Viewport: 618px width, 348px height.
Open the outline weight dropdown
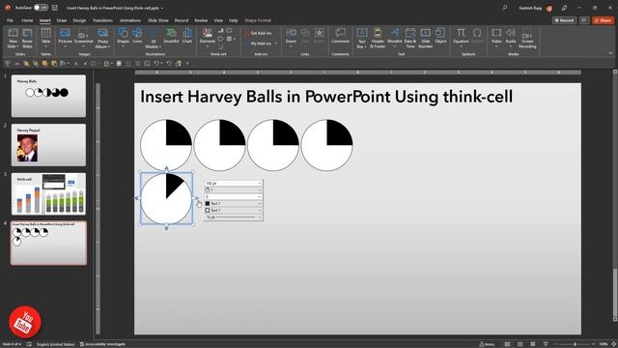[234, 217]
